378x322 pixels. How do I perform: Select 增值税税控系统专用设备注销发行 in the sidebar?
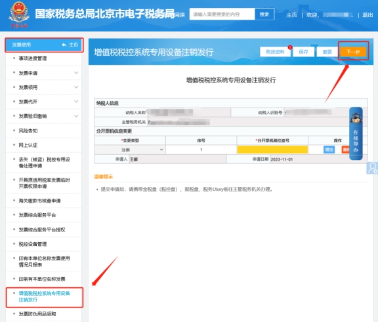tap(45, 296)
